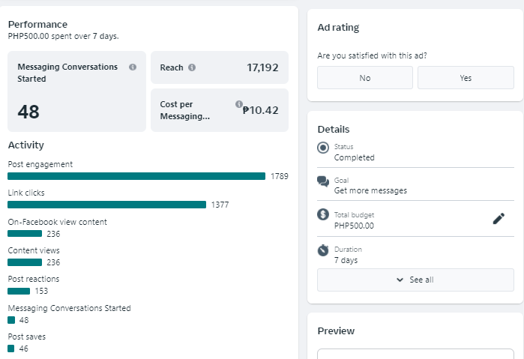The image size is (524, 359).
Task: Click the pencil edit icon for Total budget
Action: (499, 219)
